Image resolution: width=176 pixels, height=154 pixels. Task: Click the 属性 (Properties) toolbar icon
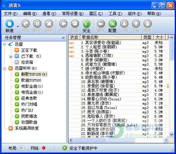click(148, 24)
